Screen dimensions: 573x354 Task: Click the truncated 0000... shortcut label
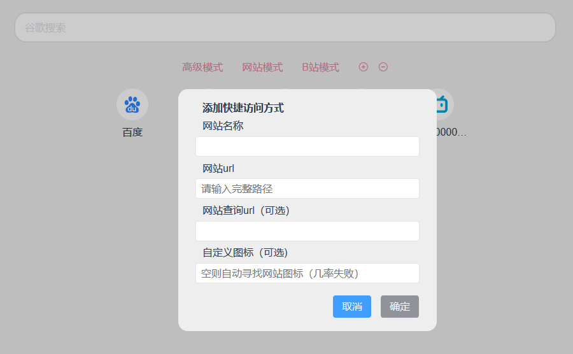coord(451,132)
